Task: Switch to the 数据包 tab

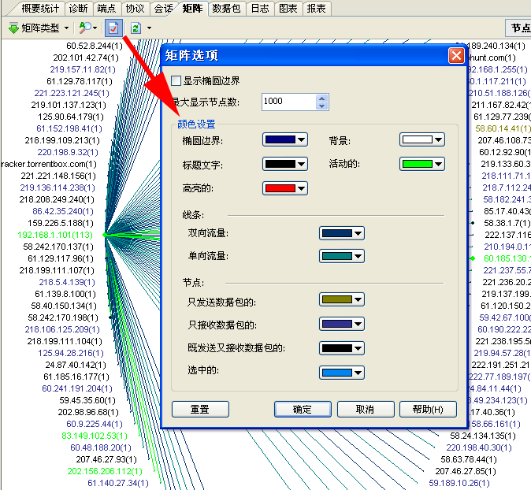Action: click(x=226, y=9)
